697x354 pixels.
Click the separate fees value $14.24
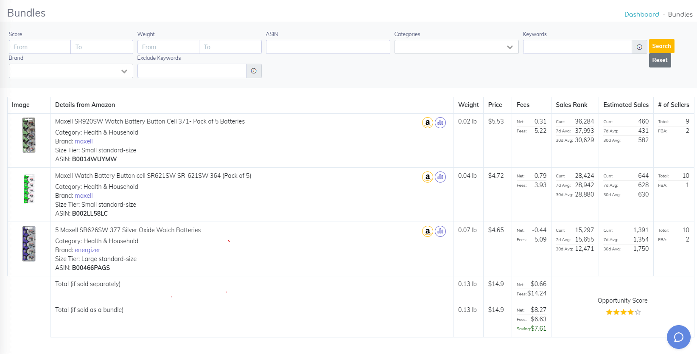pyautogui.click(x=537, y=293)
